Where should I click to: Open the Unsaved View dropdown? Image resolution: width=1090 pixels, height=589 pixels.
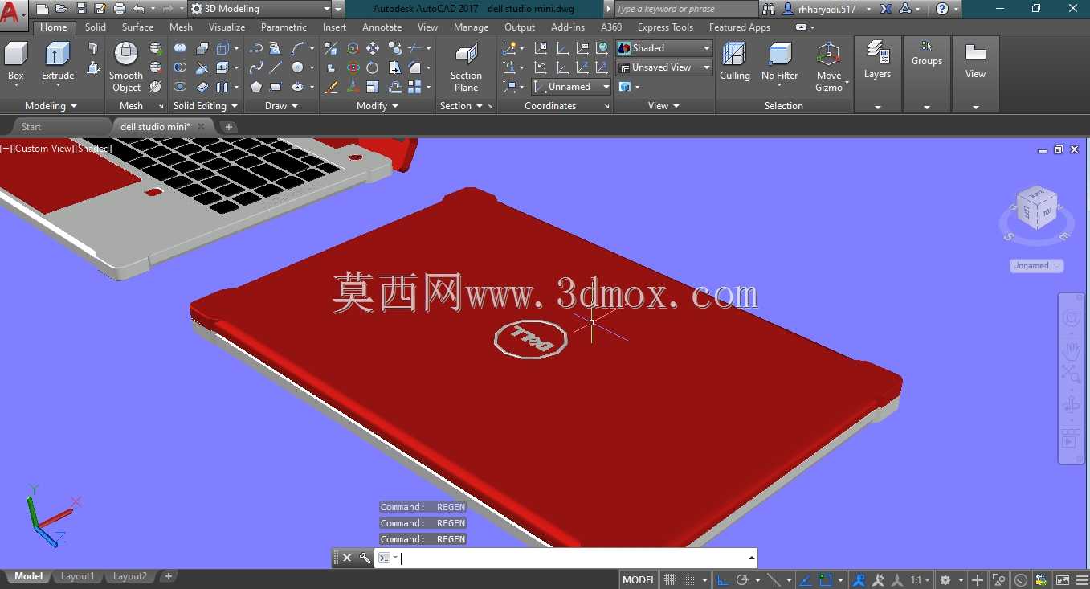(x=663, y=67)
